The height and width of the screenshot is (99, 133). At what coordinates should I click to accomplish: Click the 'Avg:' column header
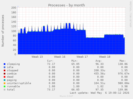(x=98, y=61)
